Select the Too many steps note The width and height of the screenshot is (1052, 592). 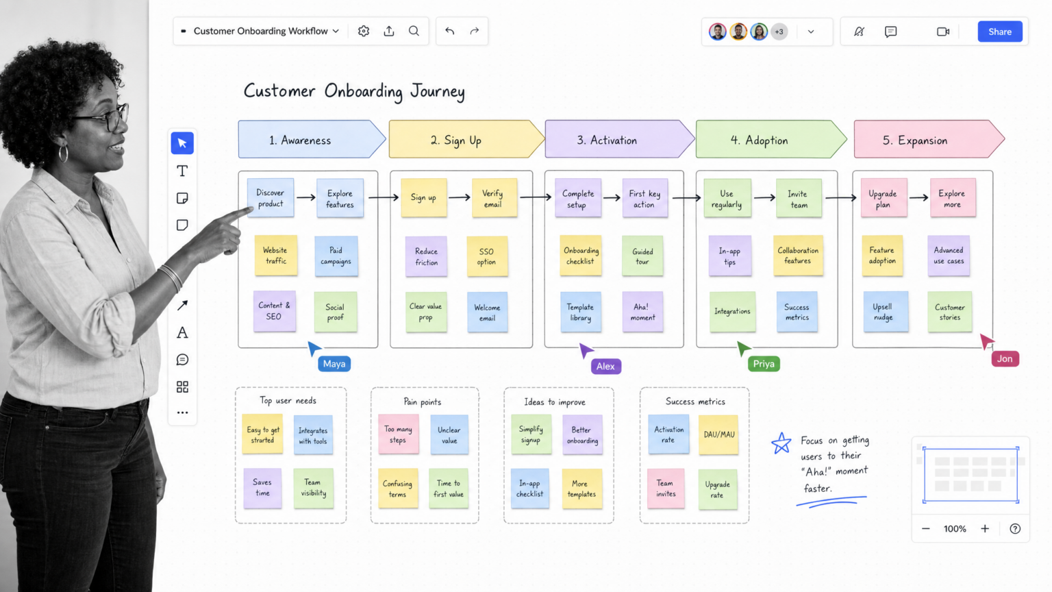399,434
